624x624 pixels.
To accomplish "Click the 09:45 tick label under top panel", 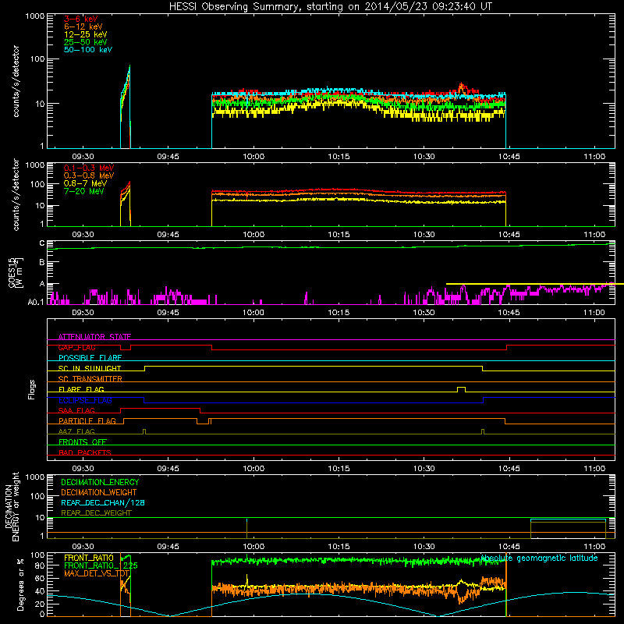I will pyautogui.click(x=168, y=157).
